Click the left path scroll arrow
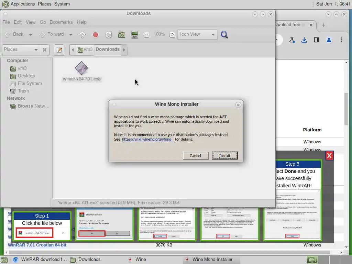The width and height of the screenshot is (352, 264). tap(73, 49)
